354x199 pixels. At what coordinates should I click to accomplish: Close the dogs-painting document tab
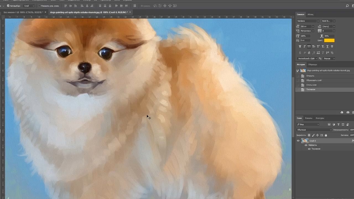tap(130, 12)
